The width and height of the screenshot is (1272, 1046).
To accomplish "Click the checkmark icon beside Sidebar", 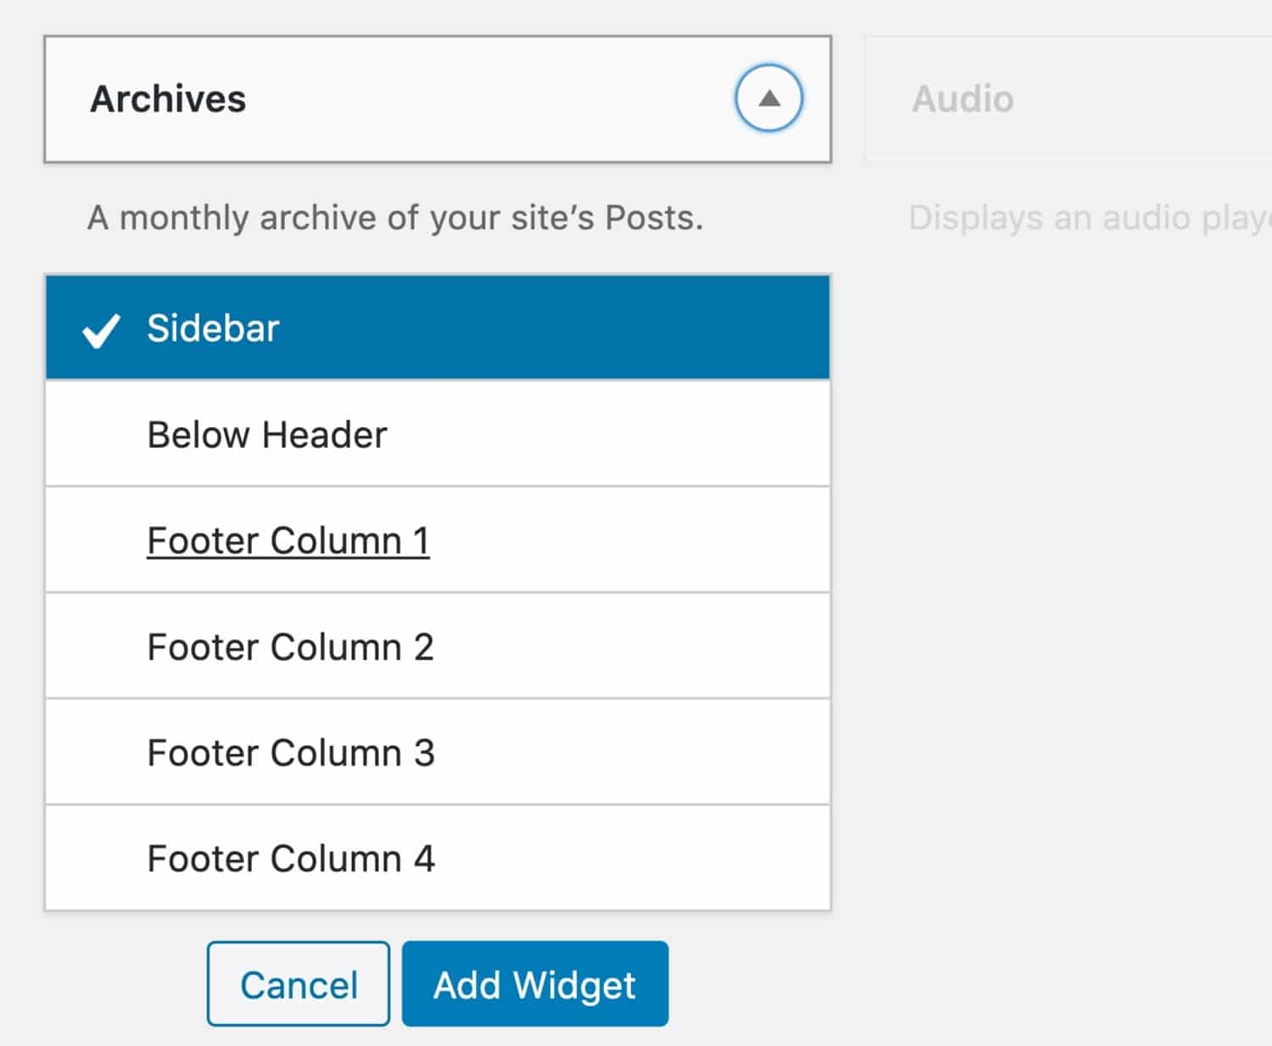I will 99,331.
